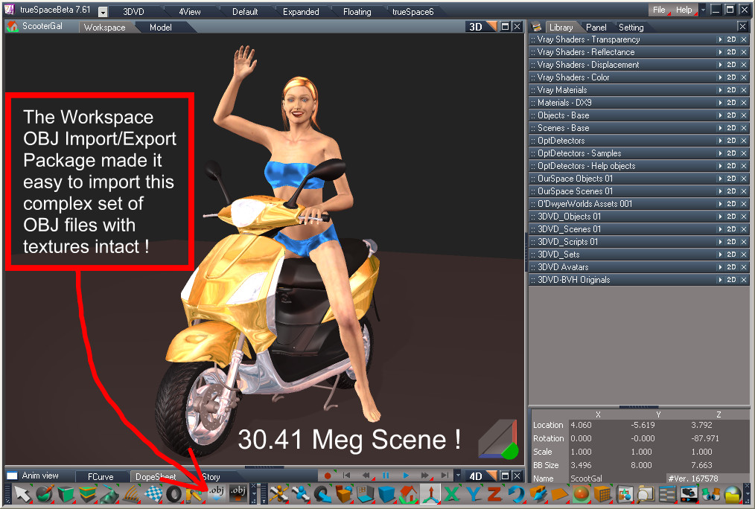This screenshot has height=509, width=755.
Task: Click the video camera icon
Action: coord(689,493)
